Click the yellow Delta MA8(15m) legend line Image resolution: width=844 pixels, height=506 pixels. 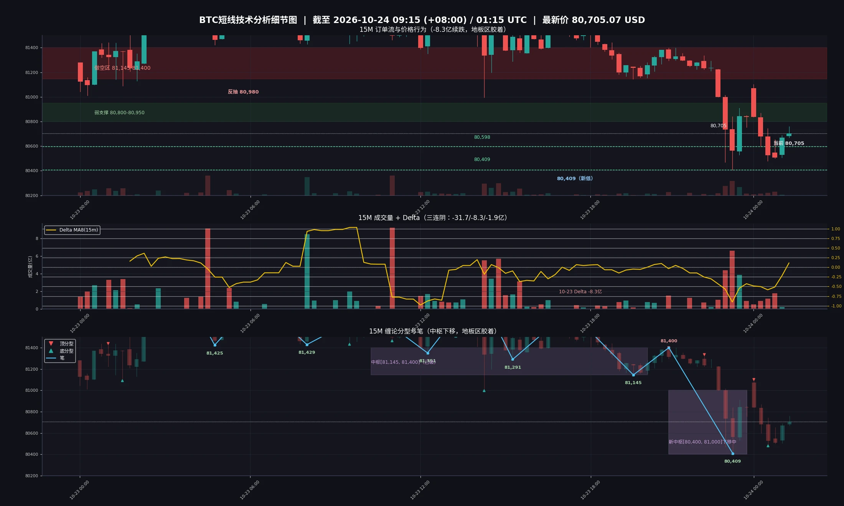pos(51,230)
